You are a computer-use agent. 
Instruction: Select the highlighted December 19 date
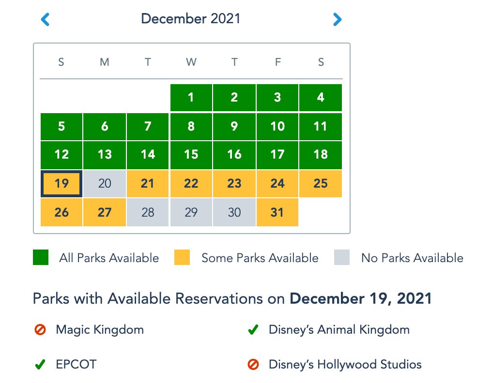coord(61,184)
